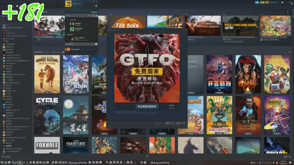Image resolution: width=294 pixels, height=165 pixels.
Task: Open chat with friend IceMaN
Action: click(82, 24)
